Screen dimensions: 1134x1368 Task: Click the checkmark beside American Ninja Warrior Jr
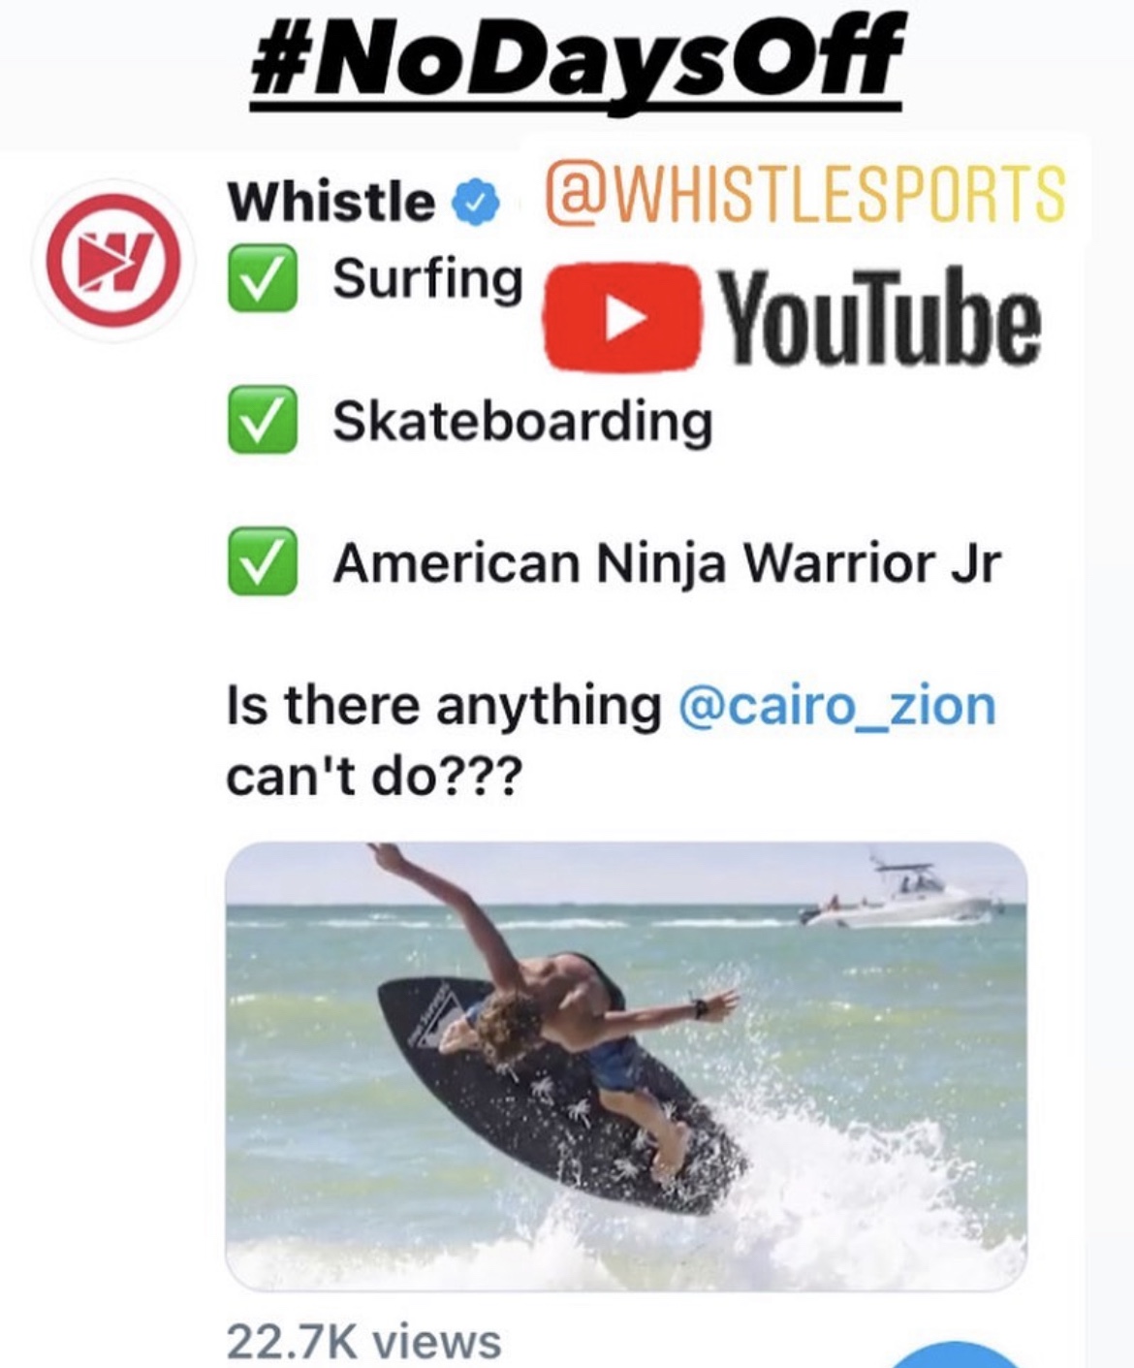(x=262, y=561)
